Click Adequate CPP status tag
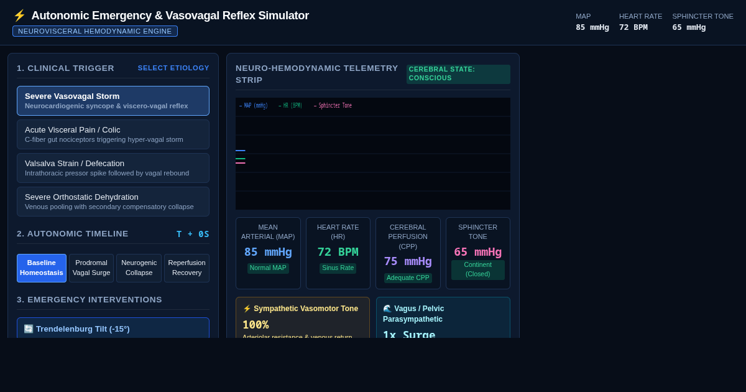 408,278
